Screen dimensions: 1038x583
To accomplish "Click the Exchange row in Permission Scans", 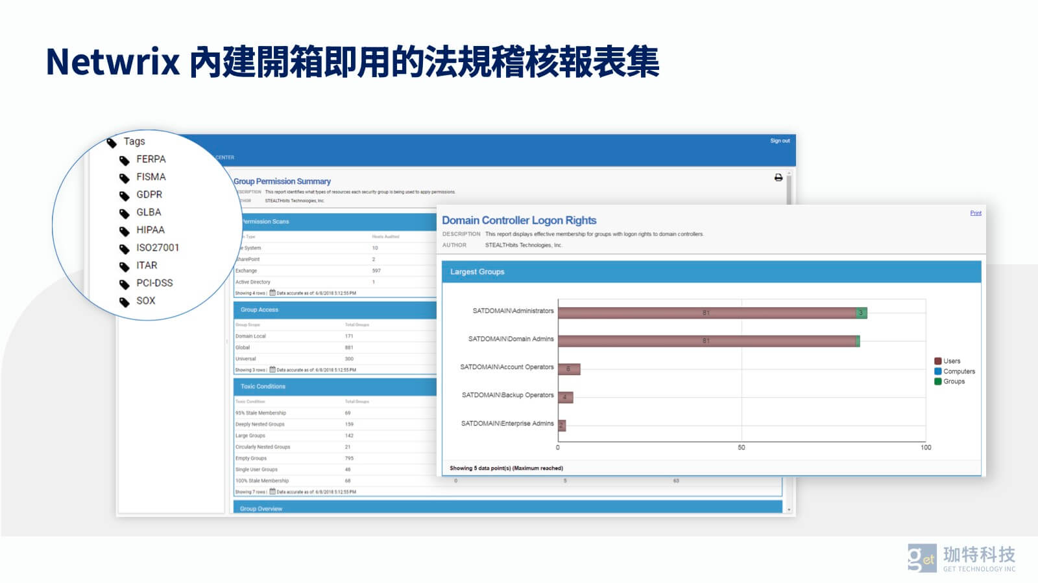I will click(x=335, y=271).
